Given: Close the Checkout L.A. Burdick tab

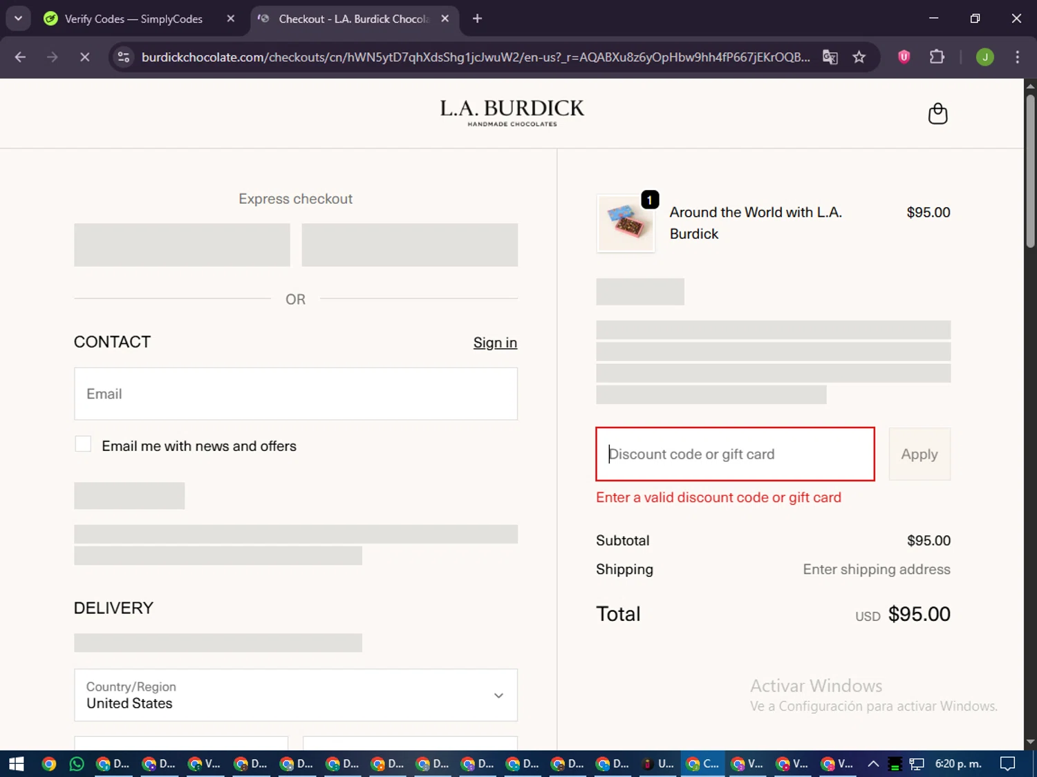Looking at the screenshot, I should (445, 19).
